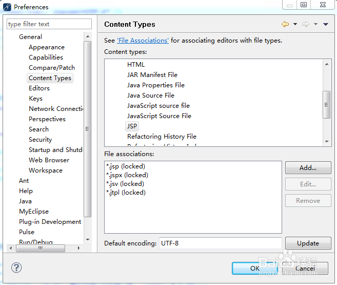This screenshot has width=337, height=285.
Task: Click the help question mark icon
Action: (16, 268)
